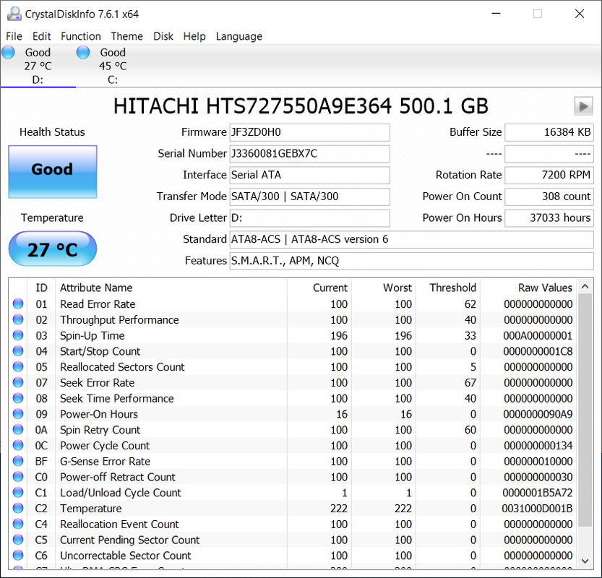Click the Power On Count value field
602x578 pixels.
pyautogui.click(x=549, y=197)
